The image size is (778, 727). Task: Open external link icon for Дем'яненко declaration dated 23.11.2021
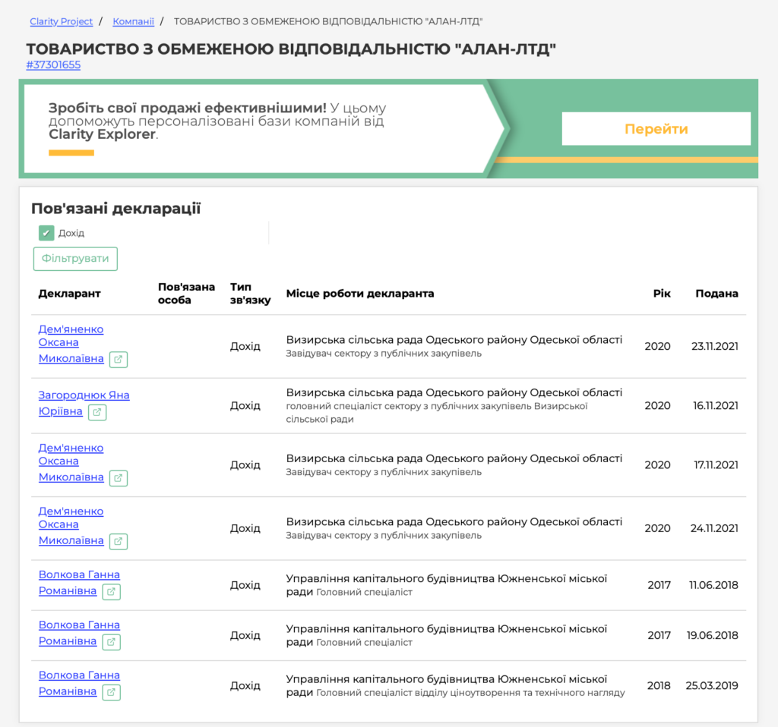[118, 360]
